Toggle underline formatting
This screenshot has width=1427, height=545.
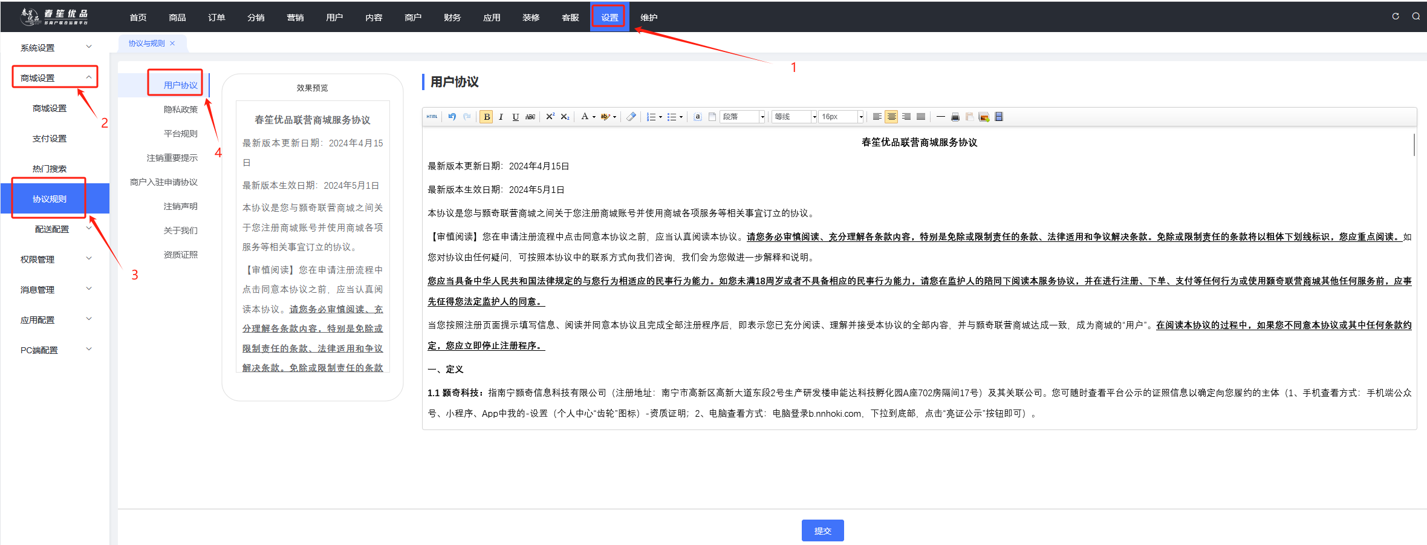515,117
